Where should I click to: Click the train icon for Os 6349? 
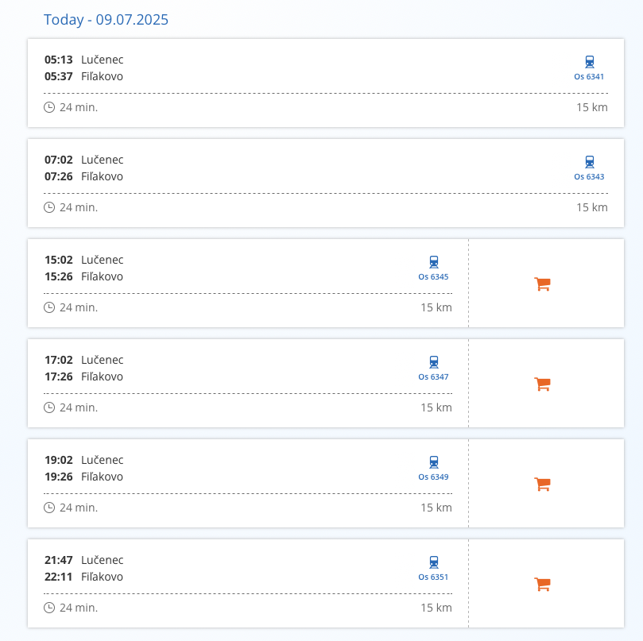coord(433,462)
